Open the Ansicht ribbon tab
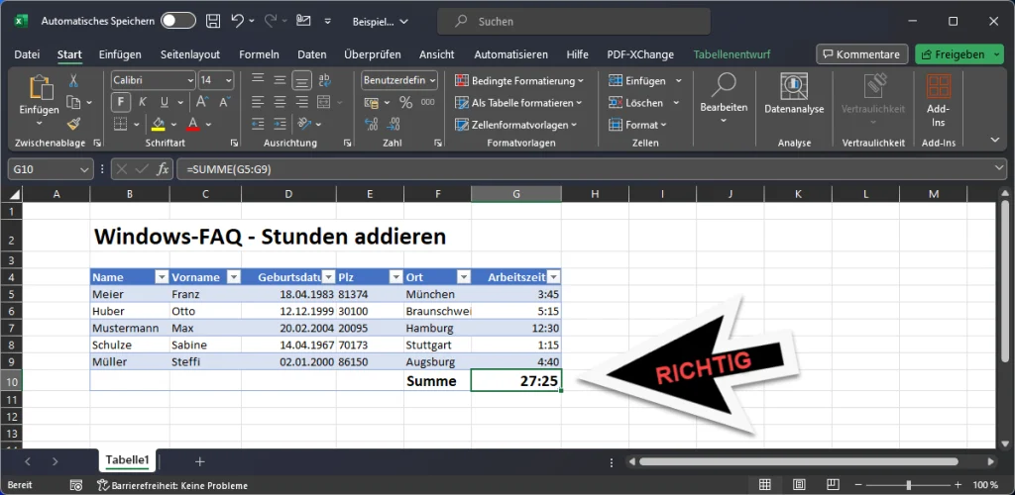The image size is (1015, 495). point(437,54)
